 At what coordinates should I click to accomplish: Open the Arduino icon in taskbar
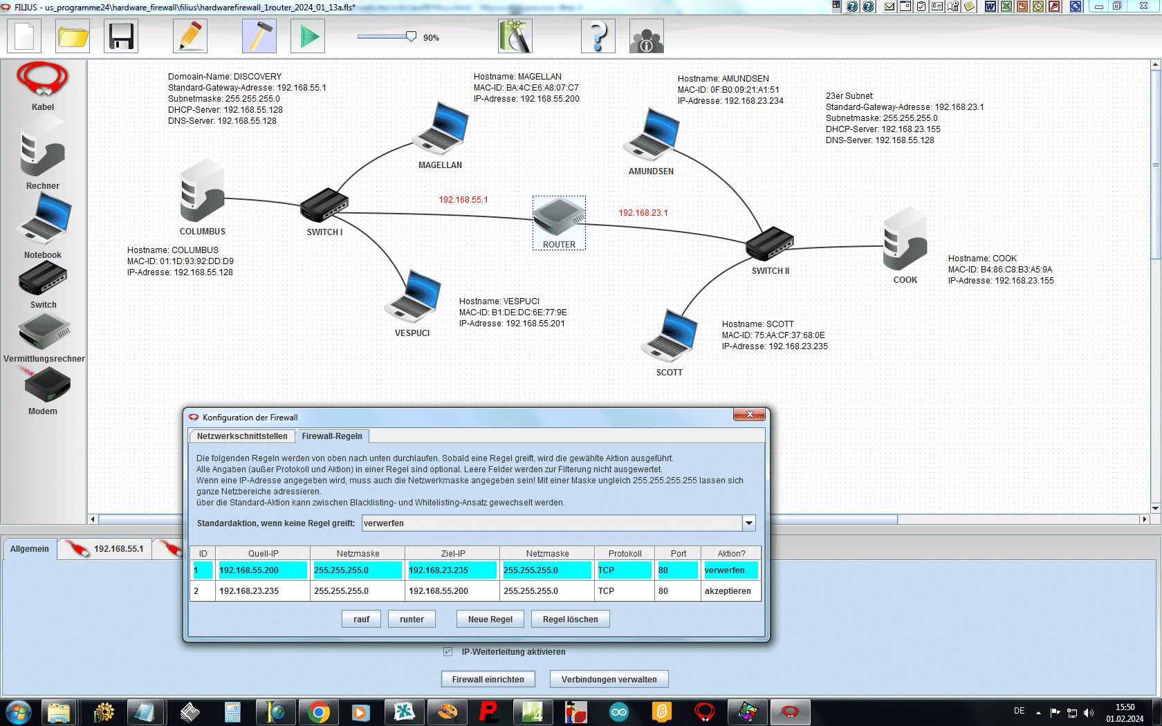(x=618, y=712)
